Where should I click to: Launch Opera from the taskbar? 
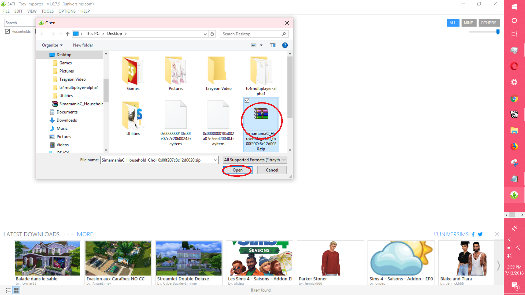[514, 66]
